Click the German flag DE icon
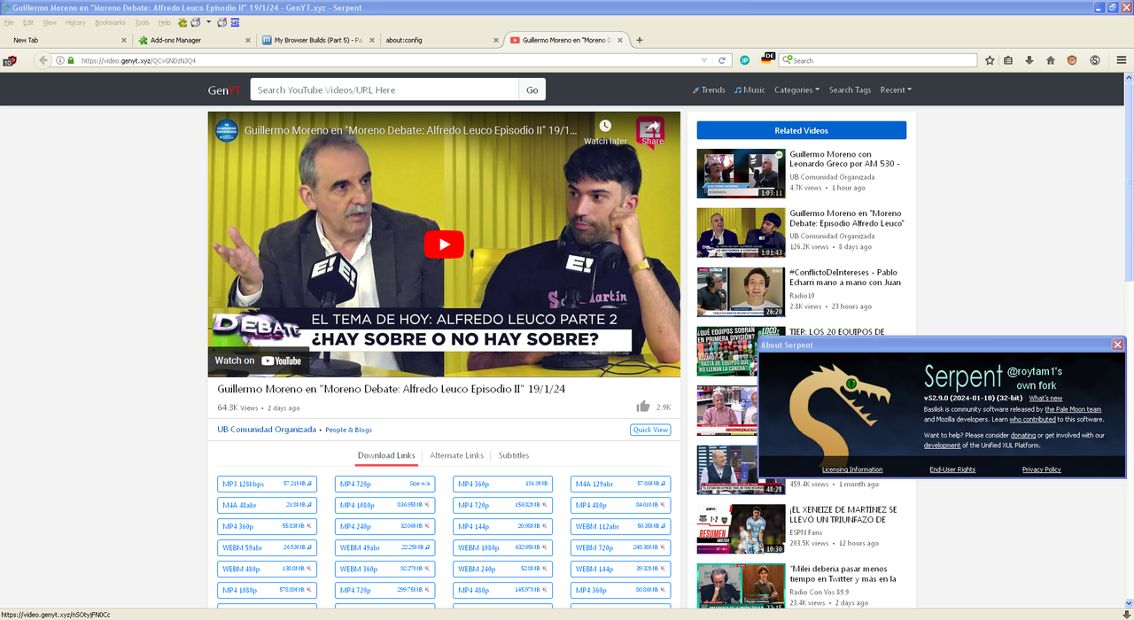Screen dimensions: 1134x620 point(767,58)
